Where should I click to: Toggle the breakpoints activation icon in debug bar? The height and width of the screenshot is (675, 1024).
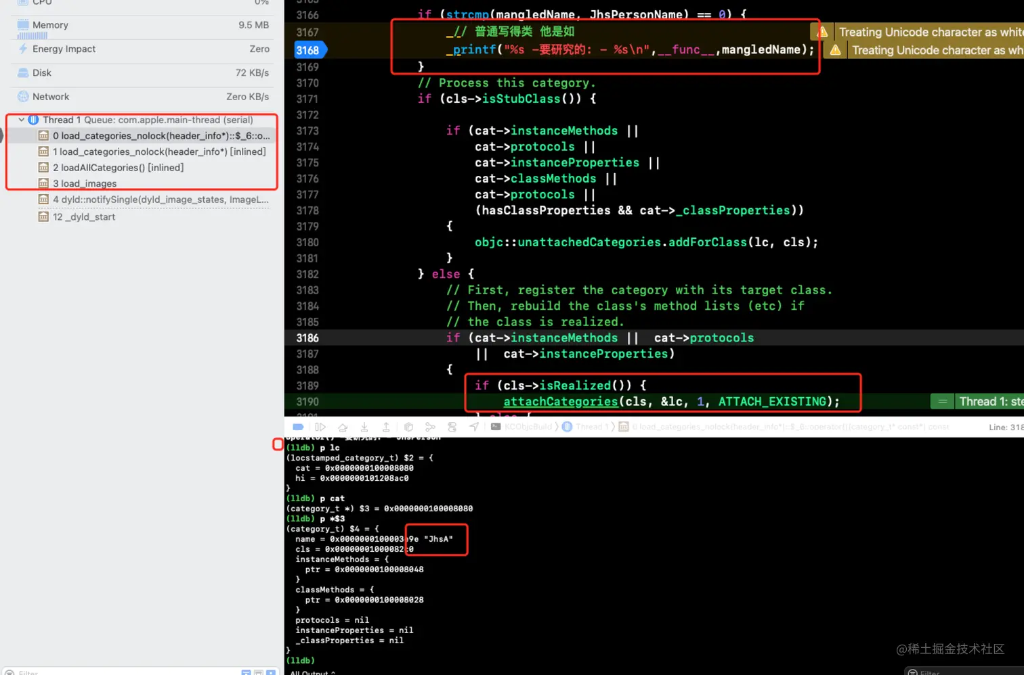coord(298,427)
